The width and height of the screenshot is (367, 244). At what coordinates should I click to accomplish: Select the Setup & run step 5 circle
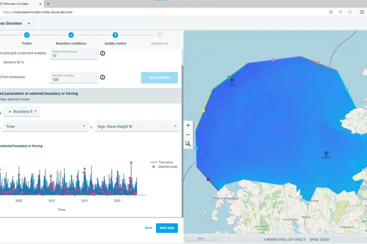coord(160,35)
